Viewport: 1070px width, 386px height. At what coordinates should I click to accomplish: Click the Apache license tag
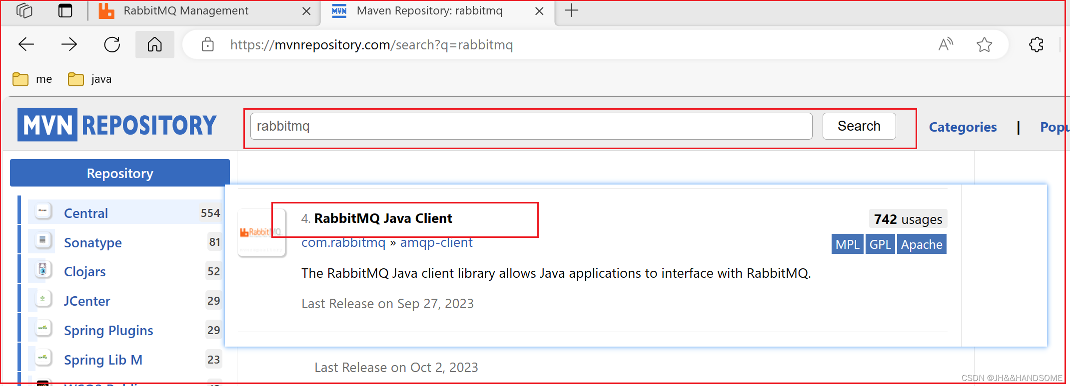(922, 244)
